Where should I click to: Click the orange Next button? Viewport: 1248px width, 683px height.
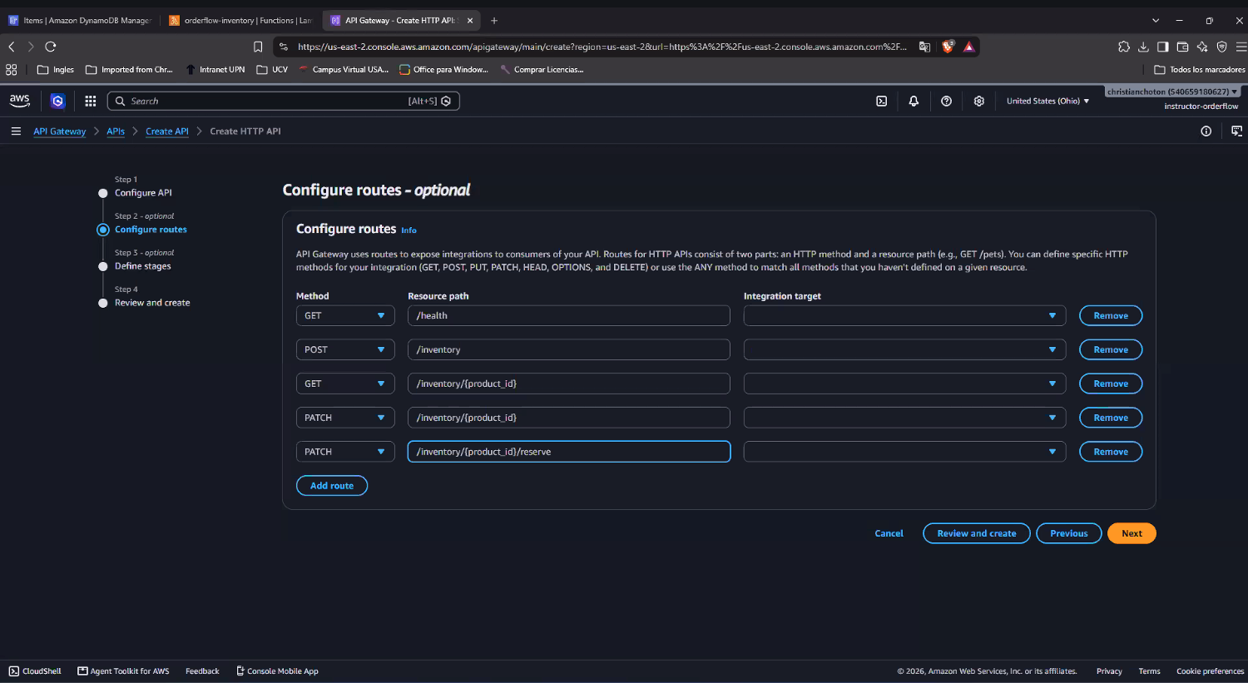point(1132,534)
